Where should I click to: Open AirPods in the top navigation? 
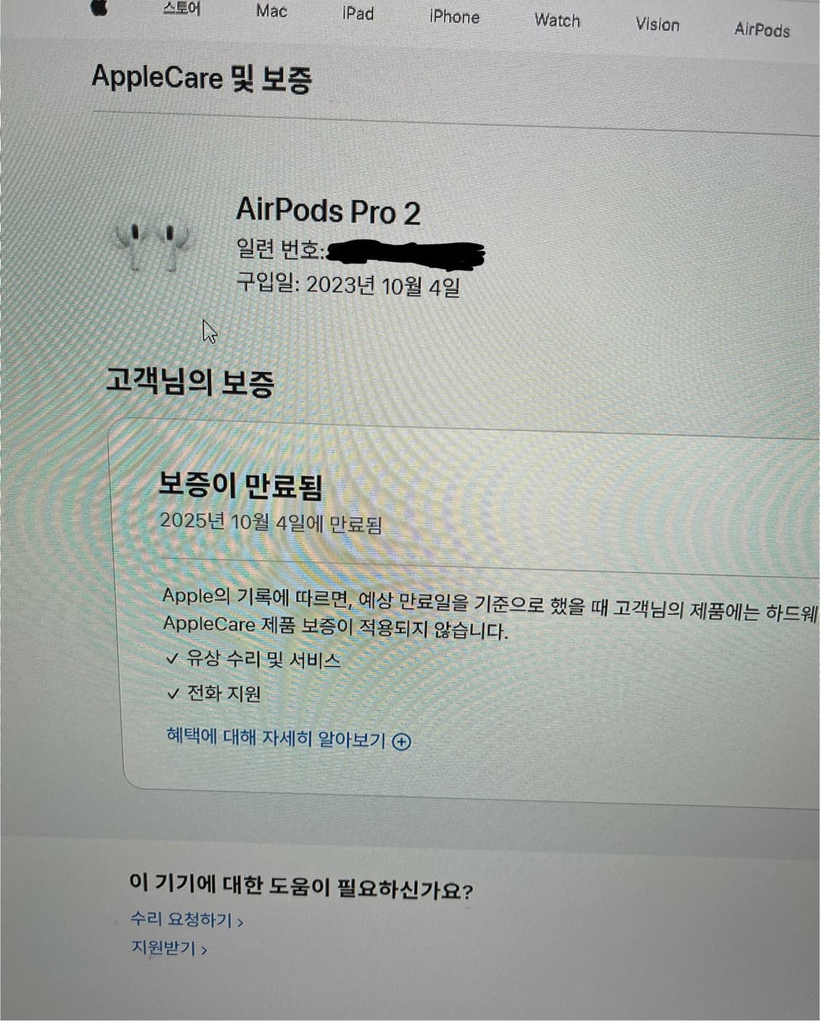coord(762,30)
